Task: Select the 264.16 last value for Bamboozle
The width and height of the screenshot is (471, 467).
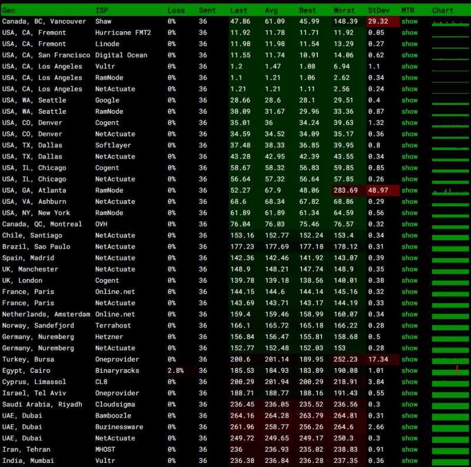Action: click(242, 416)
